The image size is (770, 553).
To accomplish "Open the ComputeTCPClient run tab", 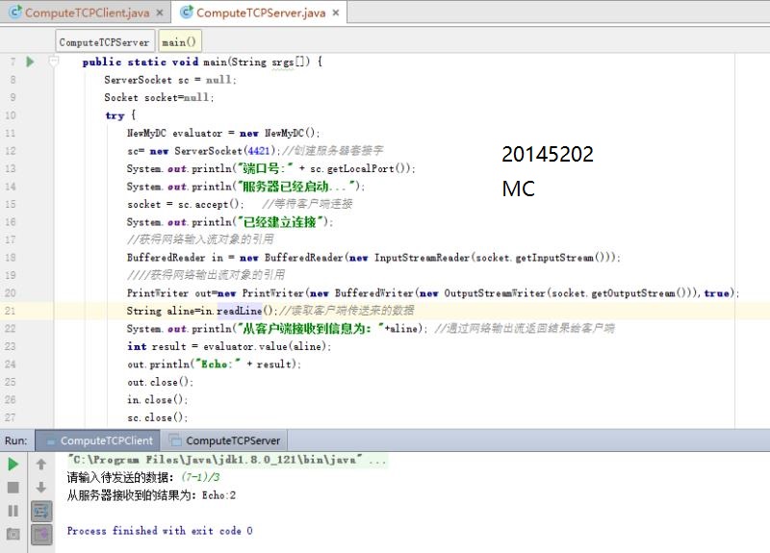I will pos(98,440).
